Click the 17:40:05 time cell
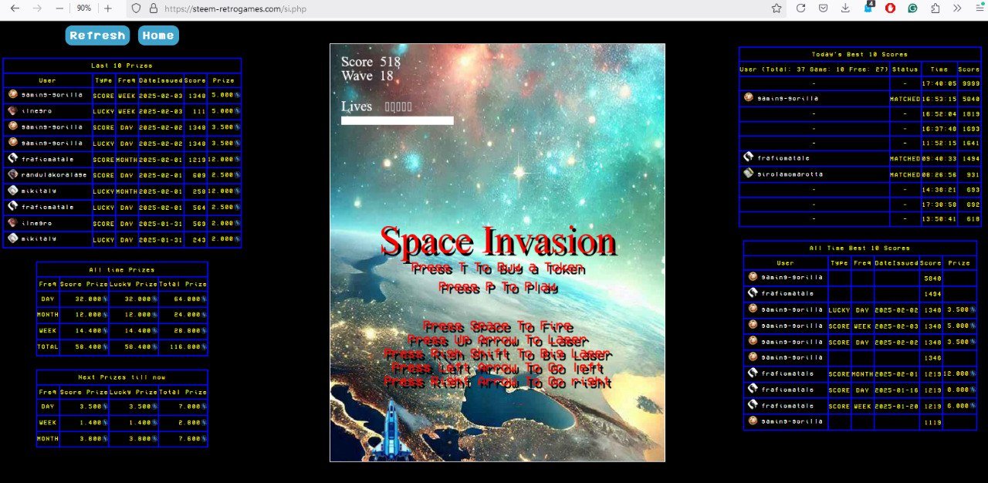 pyautogui.click(x=939, y=83)
